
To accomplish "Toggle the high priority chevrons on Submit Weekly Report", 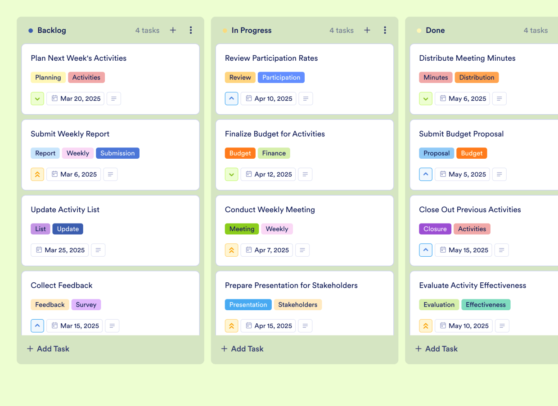I will click(37, 174).
